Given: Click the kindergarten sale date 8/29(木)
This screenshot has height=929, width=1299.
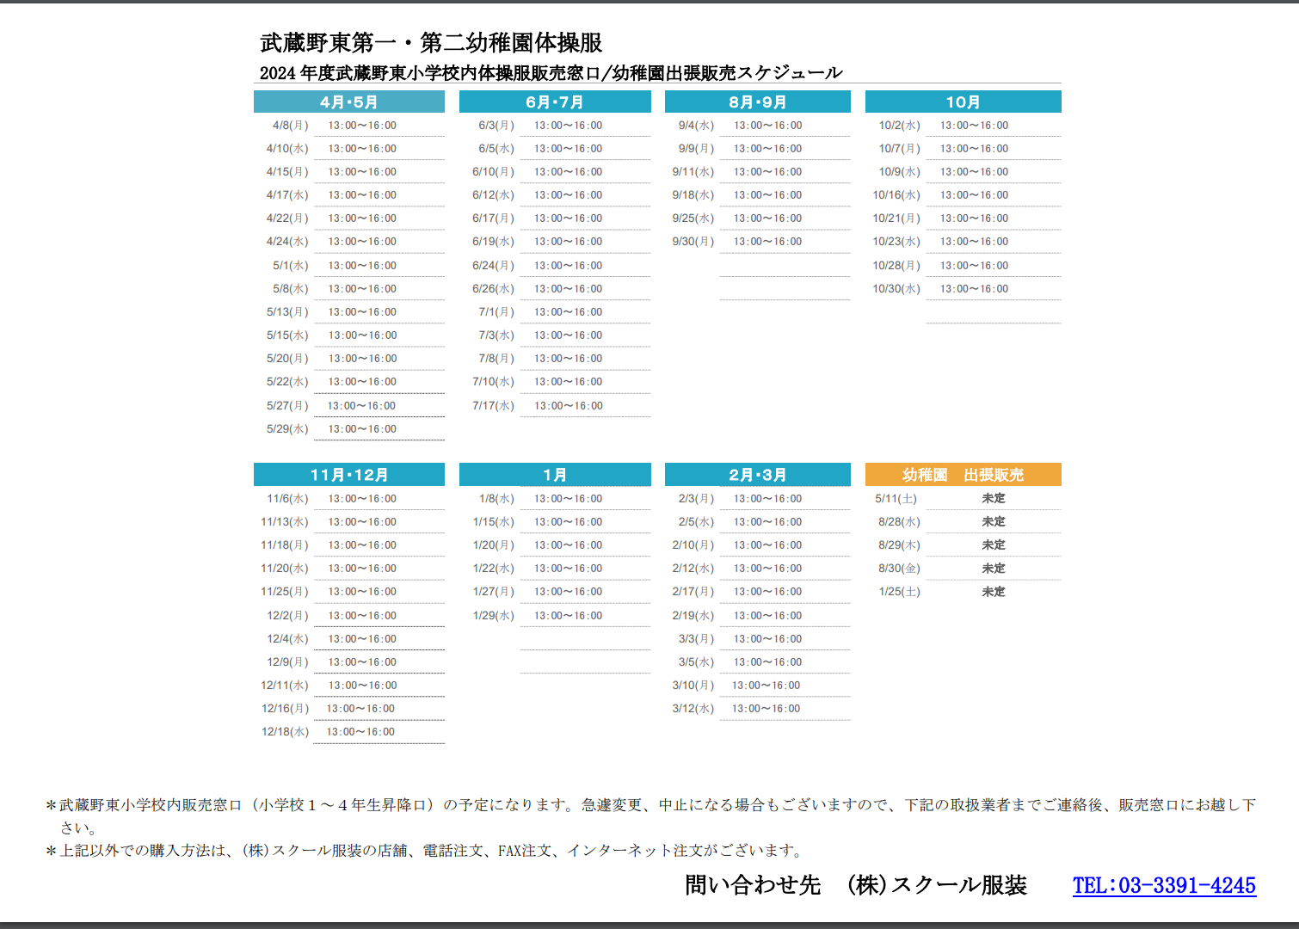Looking at the screenshot, I should pyautogui.click(x=899, y=545).
